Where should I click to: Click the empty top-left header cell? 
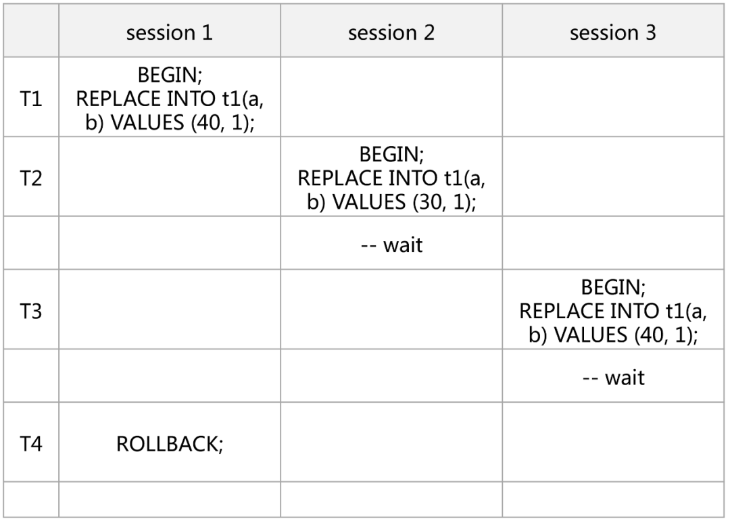31,30
